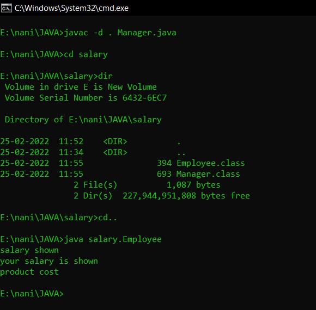Click the cd salary command text
This screenshot has height=310, width=316.
pyautogui.click(x=86, y=54)
